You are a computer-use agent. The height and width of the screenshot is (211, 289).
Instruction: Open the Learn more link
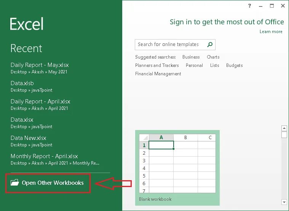pos(271,32)
